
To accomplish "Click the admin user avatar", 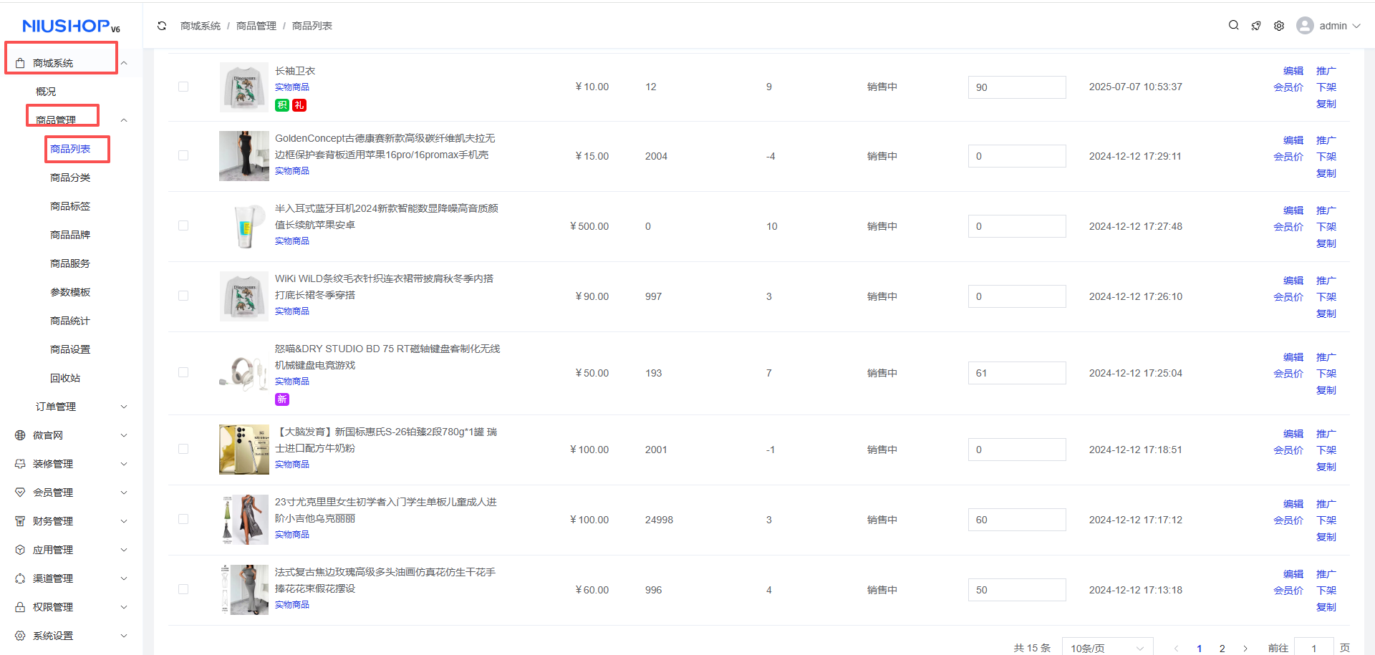I will pyautogui.click(x=1305, y=26).
